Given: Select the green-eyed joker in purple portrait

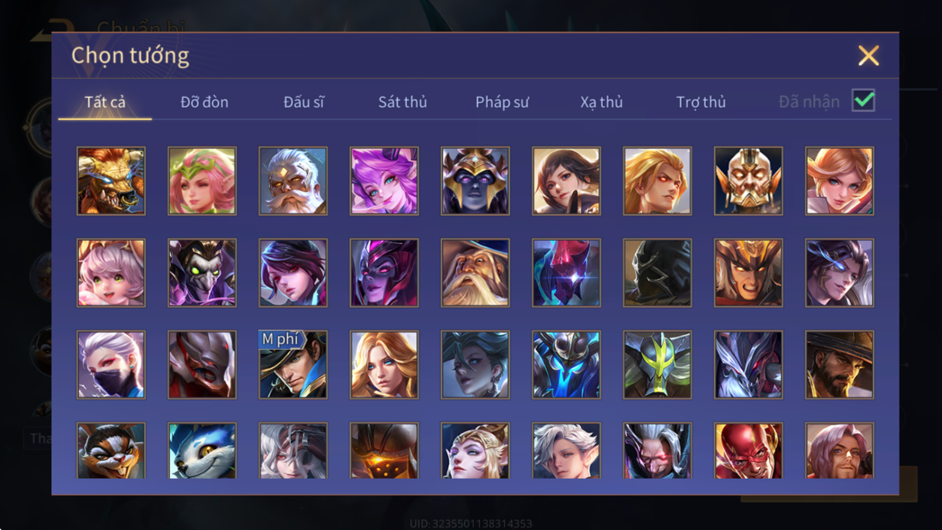Looking at the screenshot, I should 202,273.
